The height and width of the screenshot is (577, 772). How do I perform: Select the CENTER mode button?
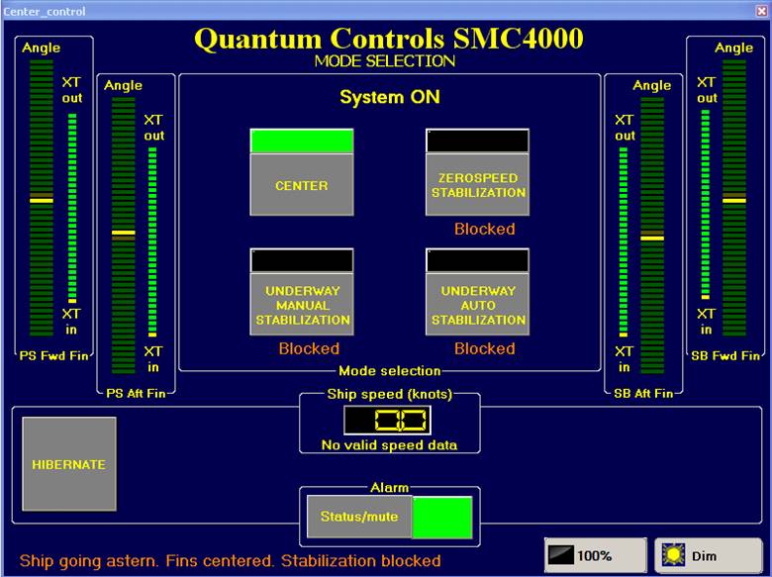302,185
